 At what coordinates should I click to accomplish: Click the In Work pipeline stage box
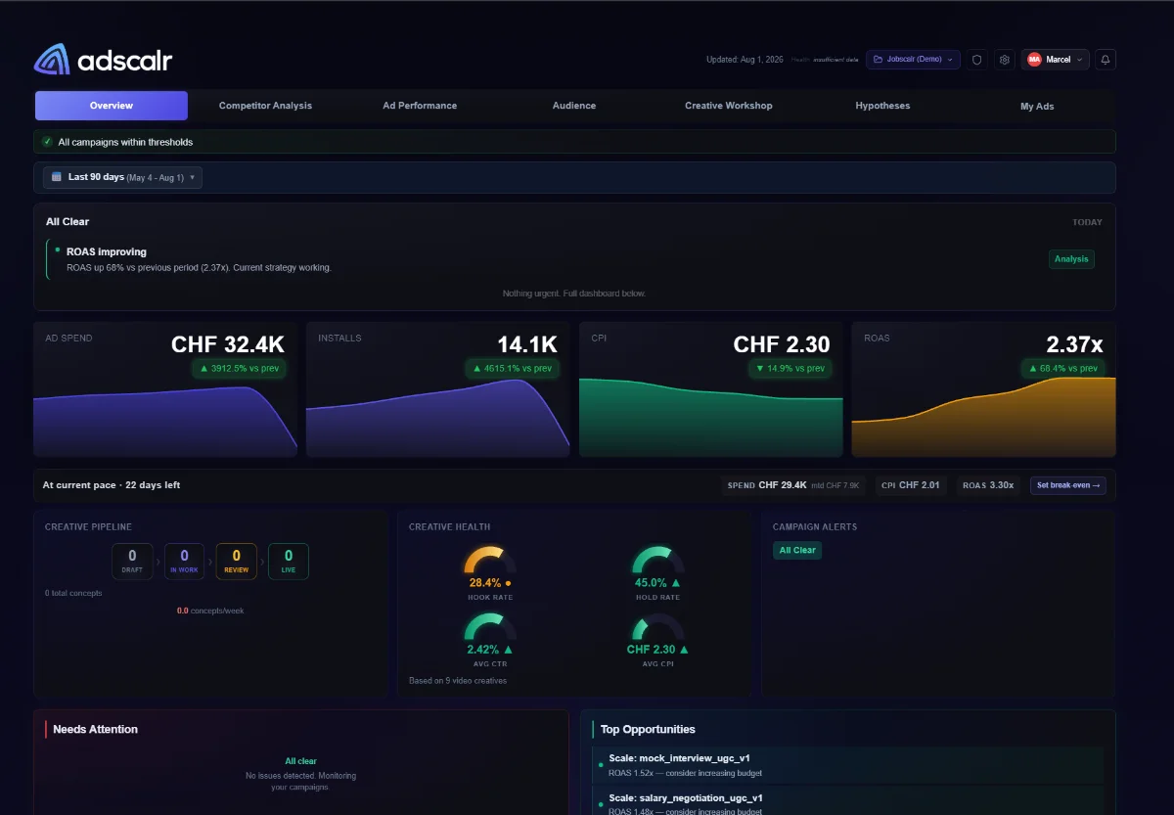pyautogui.click(x=184, y=561)
